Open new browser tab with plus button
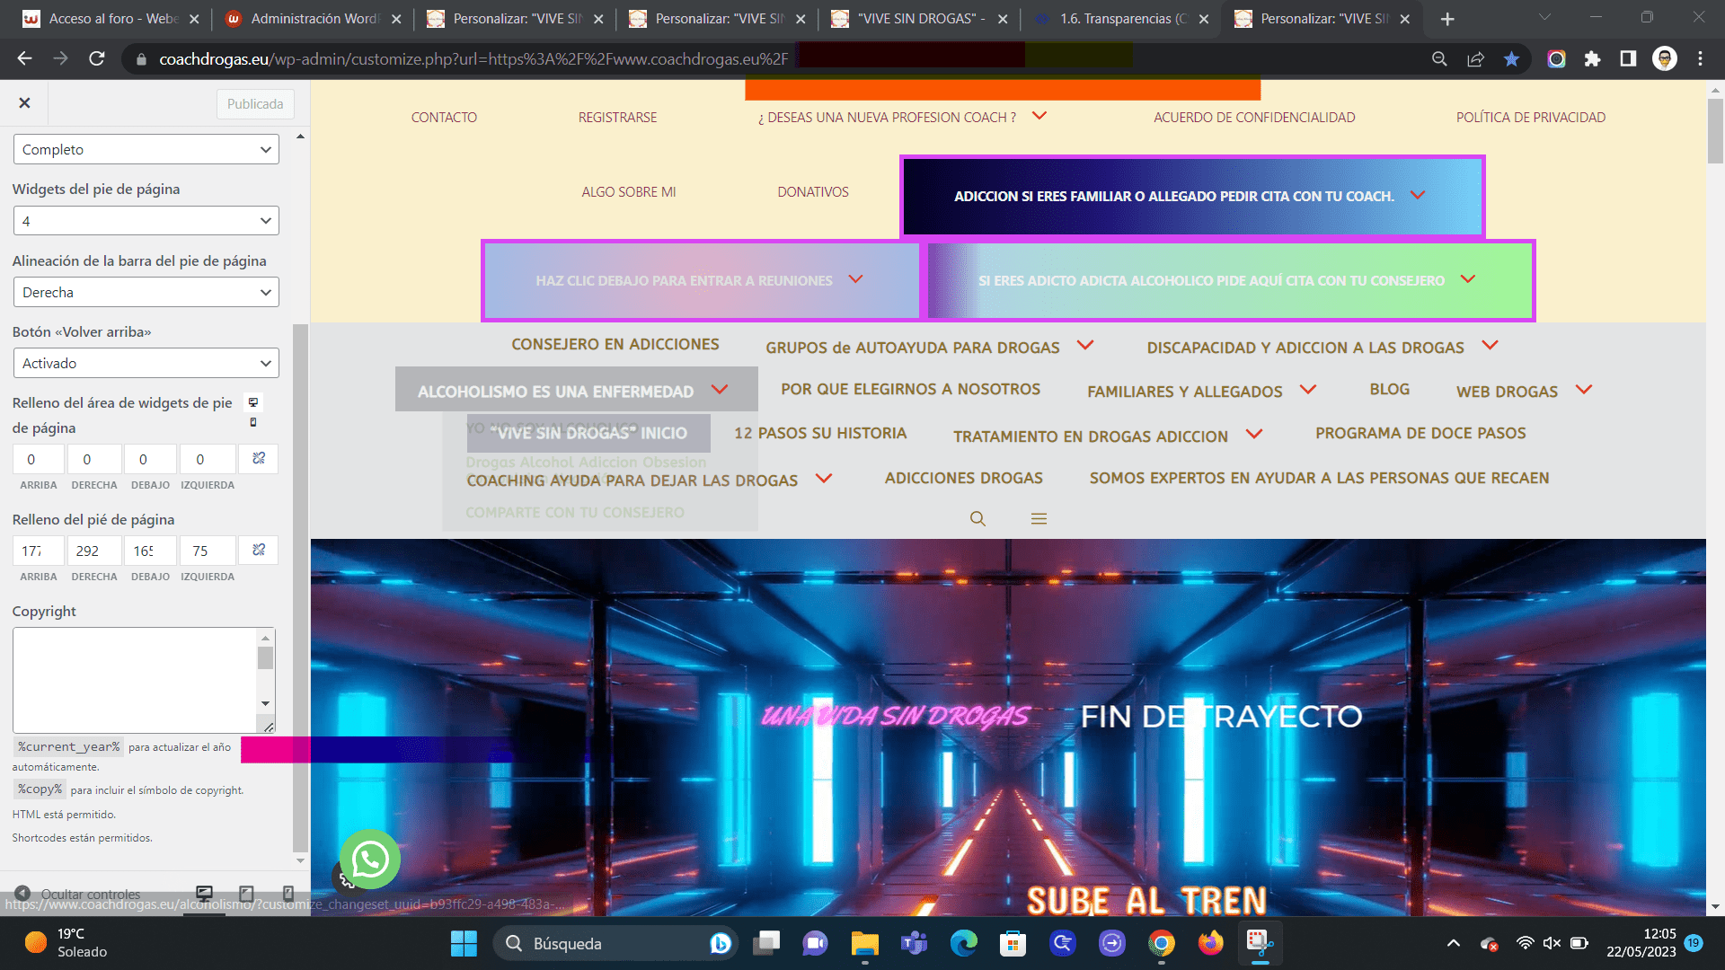 [x=1447, y=19]
